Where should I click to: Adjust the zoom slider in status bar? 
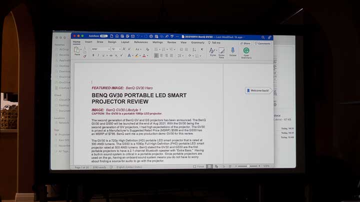(x=248, y=166)
